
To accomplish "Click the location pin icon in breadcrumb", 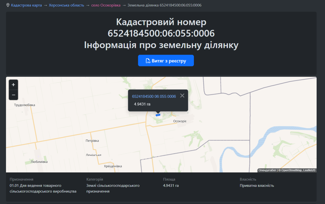I will [8, 5].
